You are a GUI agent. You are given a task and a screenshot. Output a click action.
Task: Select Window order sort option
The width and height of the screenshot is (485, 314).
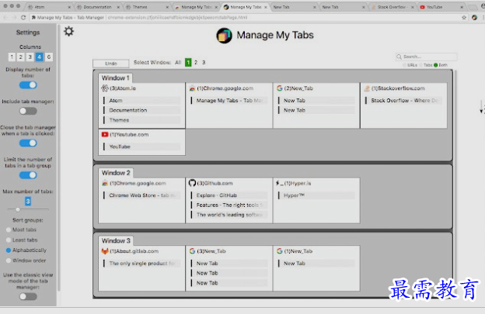coord(9,261)
